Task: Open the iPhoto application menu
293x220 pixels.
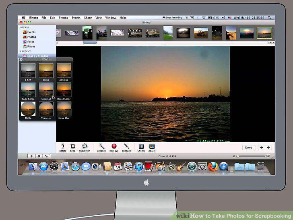Action: 33,18
